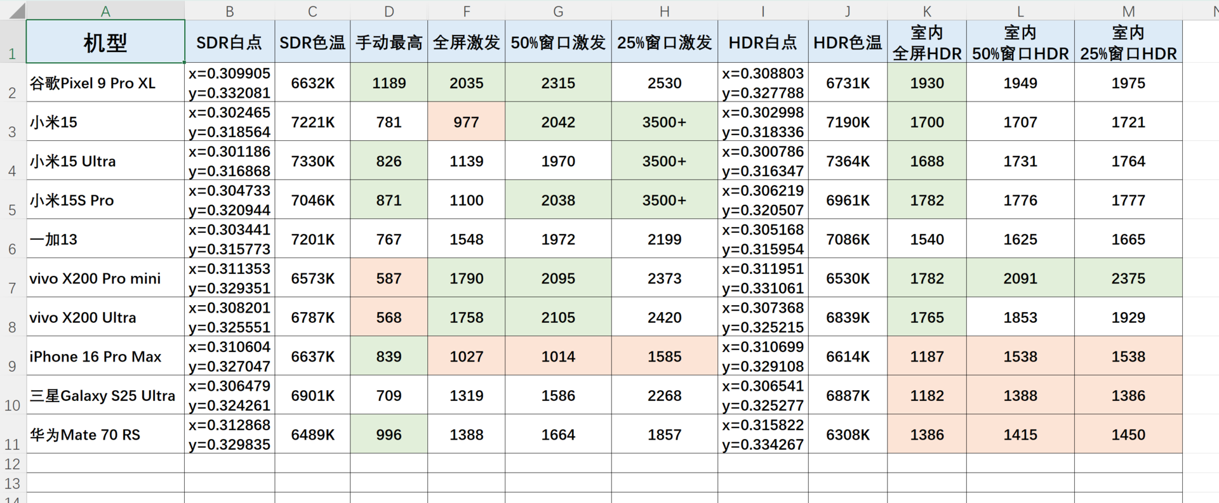Click the orange cell showing '1450'
This screenshot has width=1219, height=503.
[1128, 434]
